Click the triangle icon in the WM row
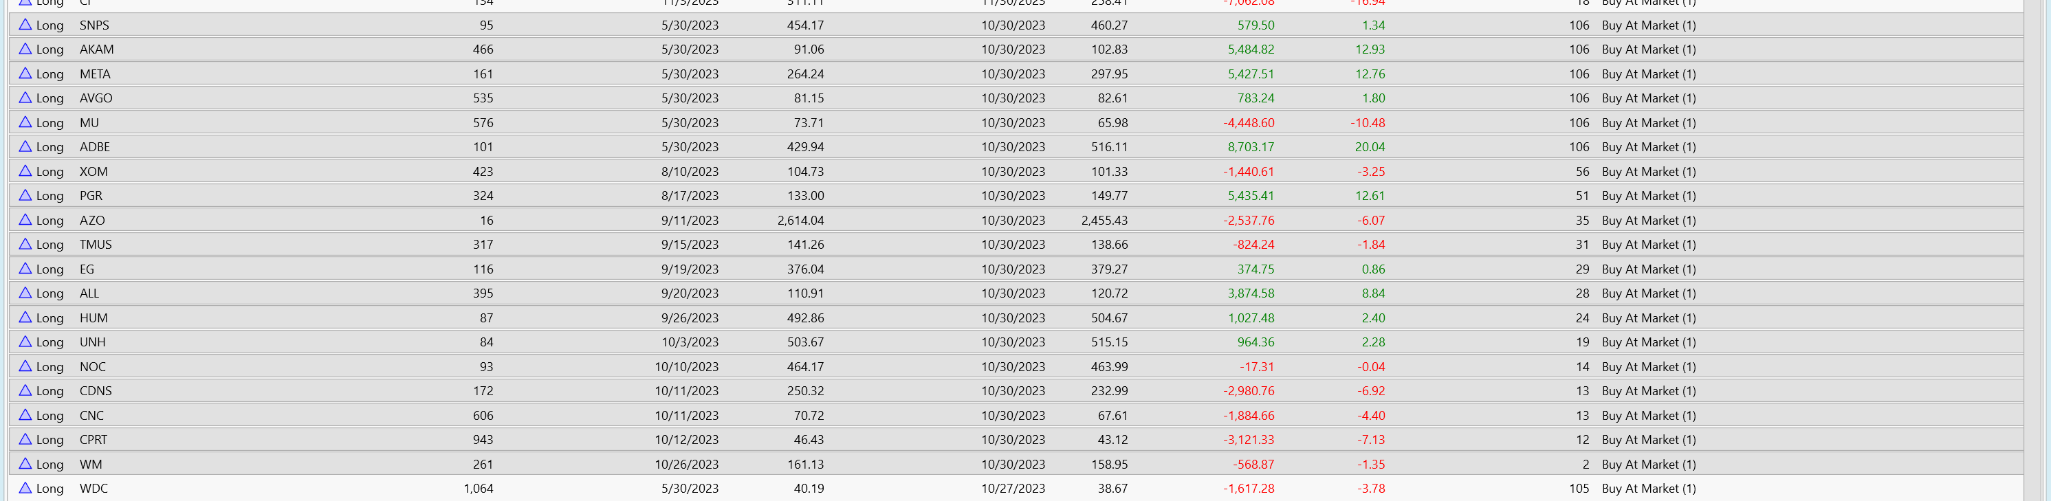 pyautogui.click(x=25, y=464)
